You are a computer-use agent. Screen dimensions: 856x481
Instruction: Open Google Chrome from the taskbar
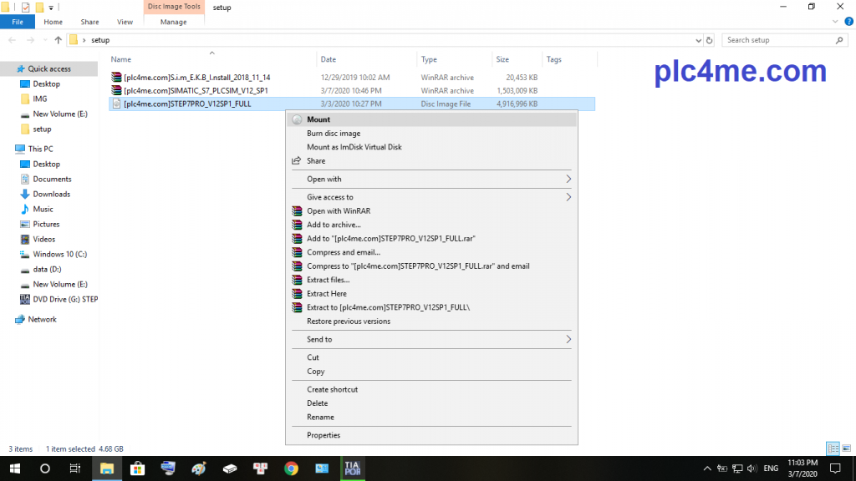point(291,468)
